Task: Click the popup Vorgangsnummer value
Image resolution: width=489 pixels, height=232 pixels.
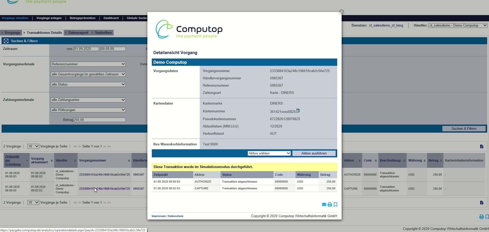Action: pyautogui.click(x=300, y=71)
